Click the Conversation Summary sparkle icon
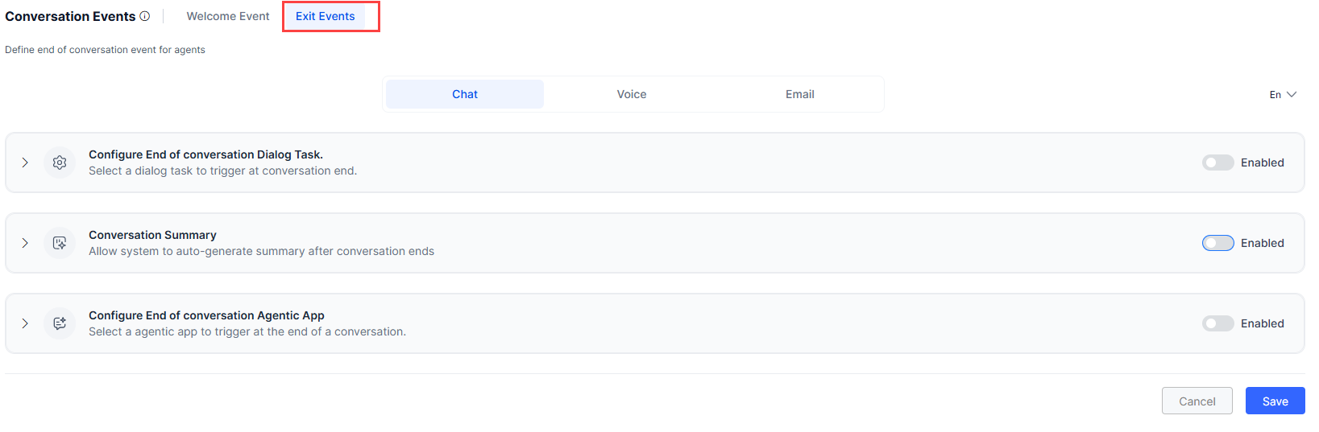The height and width of the screenshot is (432, 1319). click(x=60, y=243)
